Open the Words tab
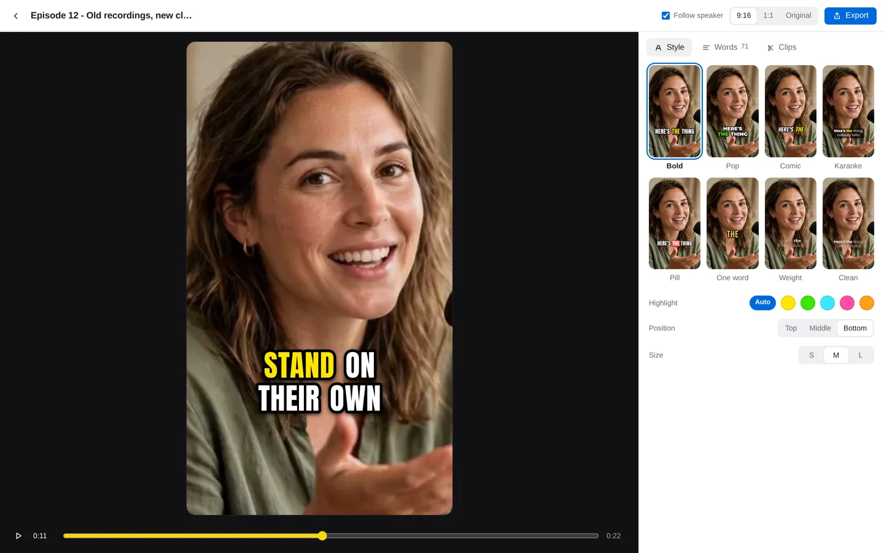Screen dimensions: 884x553 tap(725, 47)
